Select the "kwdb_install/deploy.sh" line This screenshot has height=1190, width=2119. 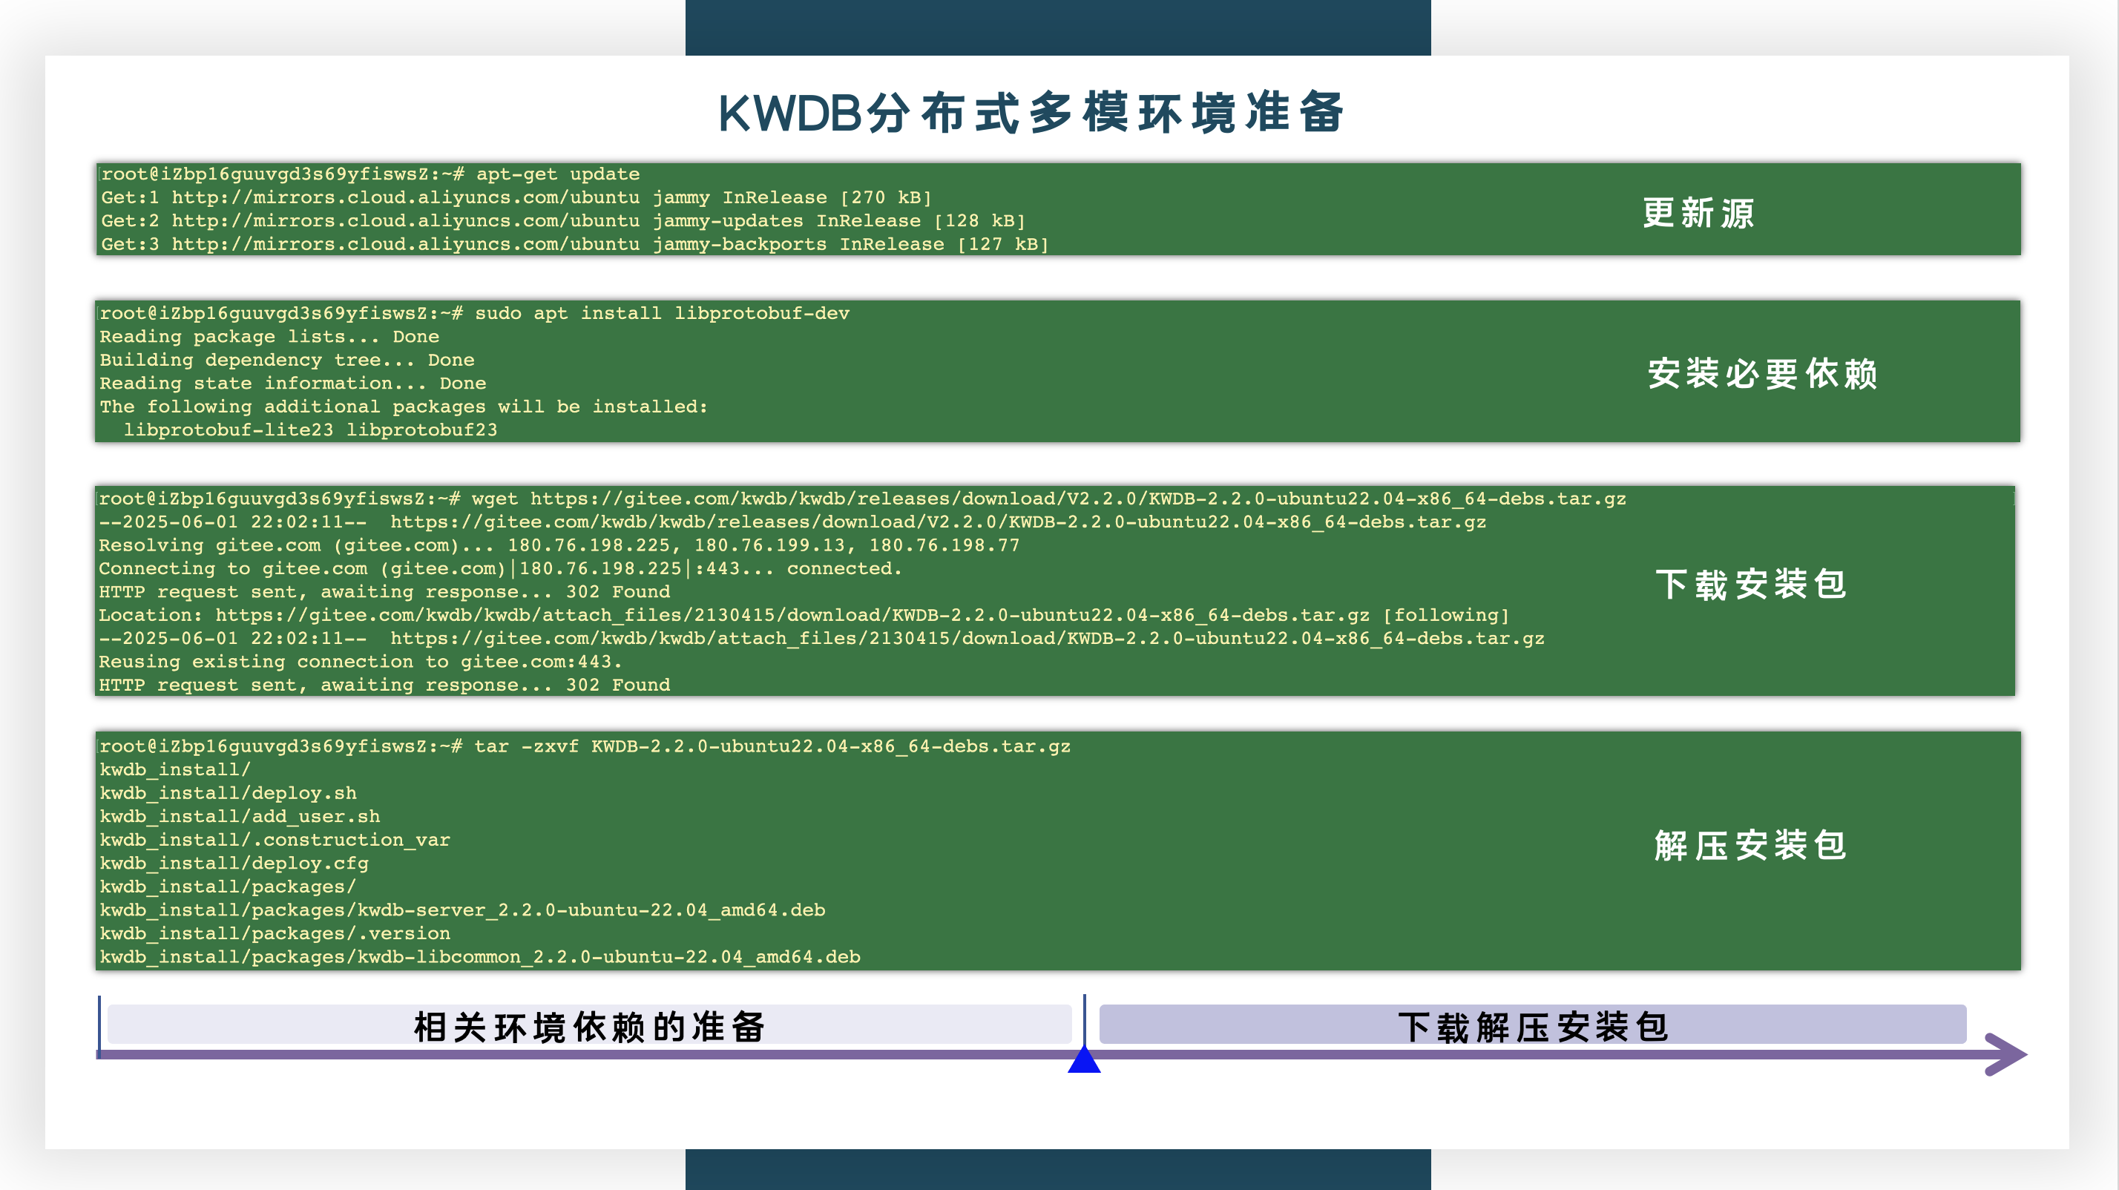coord(228,793)
